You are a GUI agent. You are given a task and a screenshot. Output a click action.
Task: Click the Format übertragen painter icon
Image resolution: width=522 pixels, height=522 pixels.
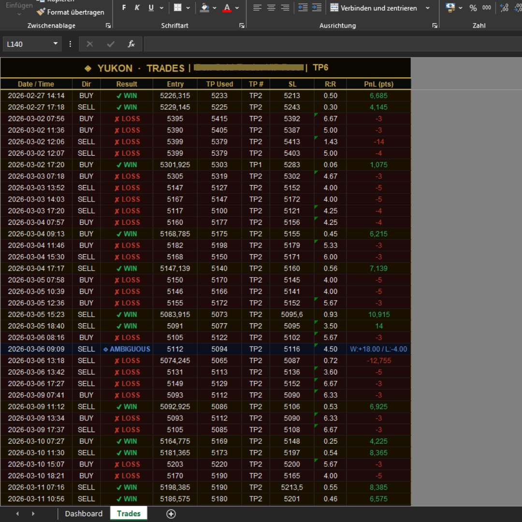[41, 12]
